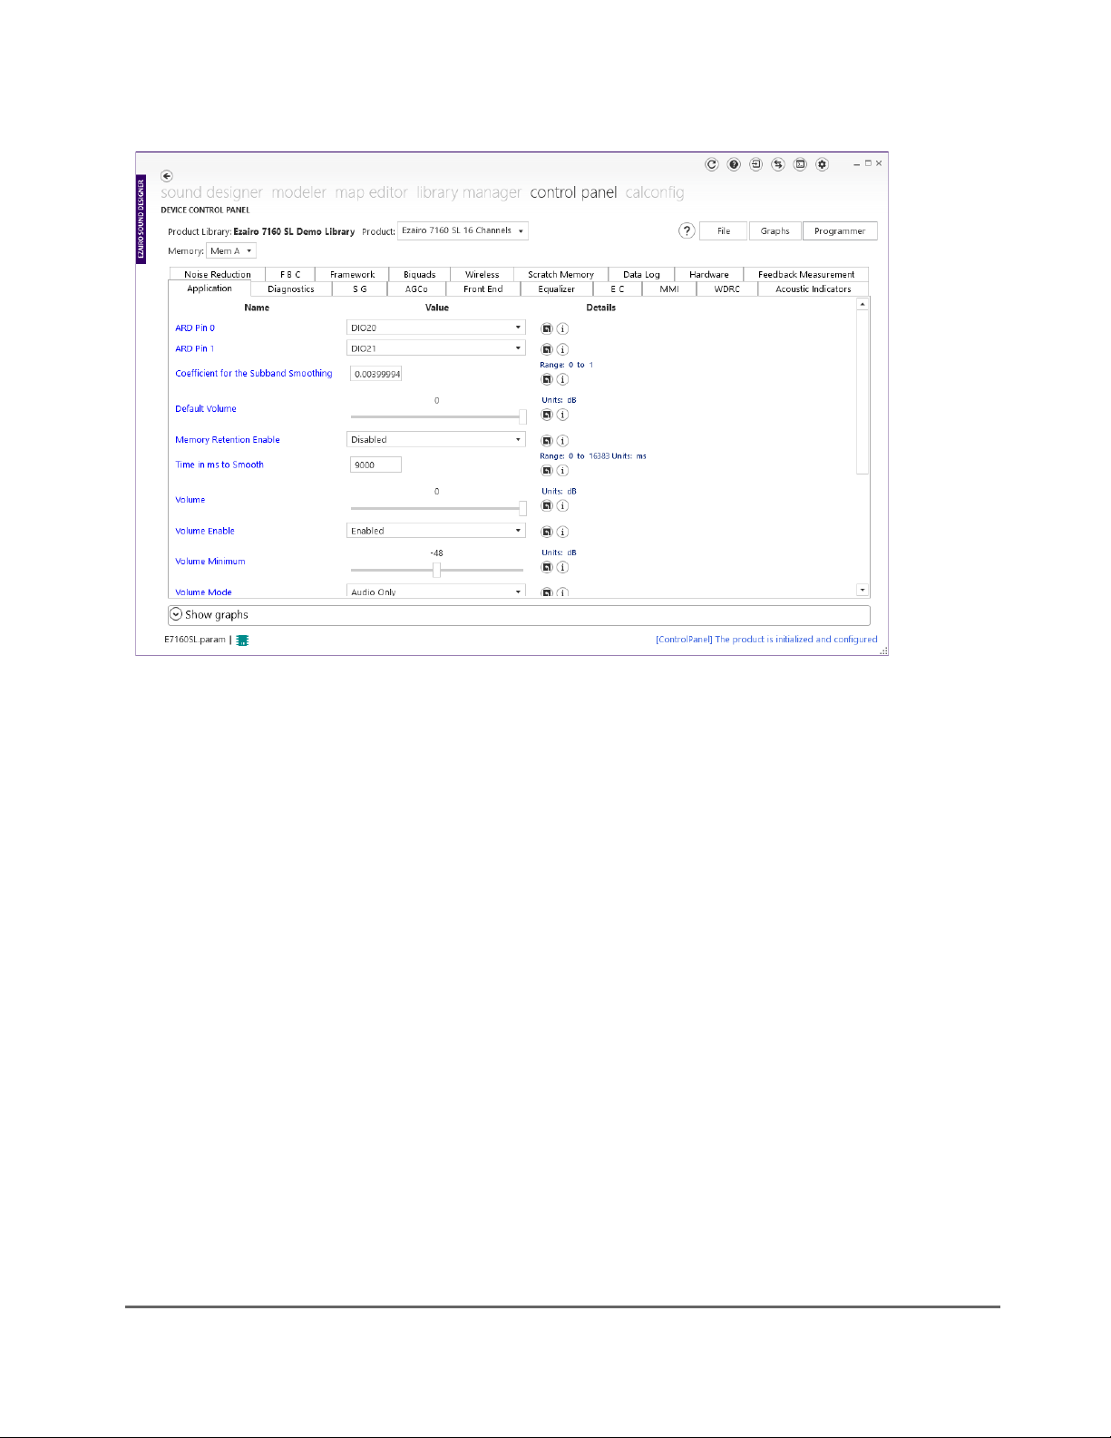Image resolution: width=1111 pixels, height=1438 pixels.
Task: Click square detail icon for Volume Minimum
Action: (547, 567)
